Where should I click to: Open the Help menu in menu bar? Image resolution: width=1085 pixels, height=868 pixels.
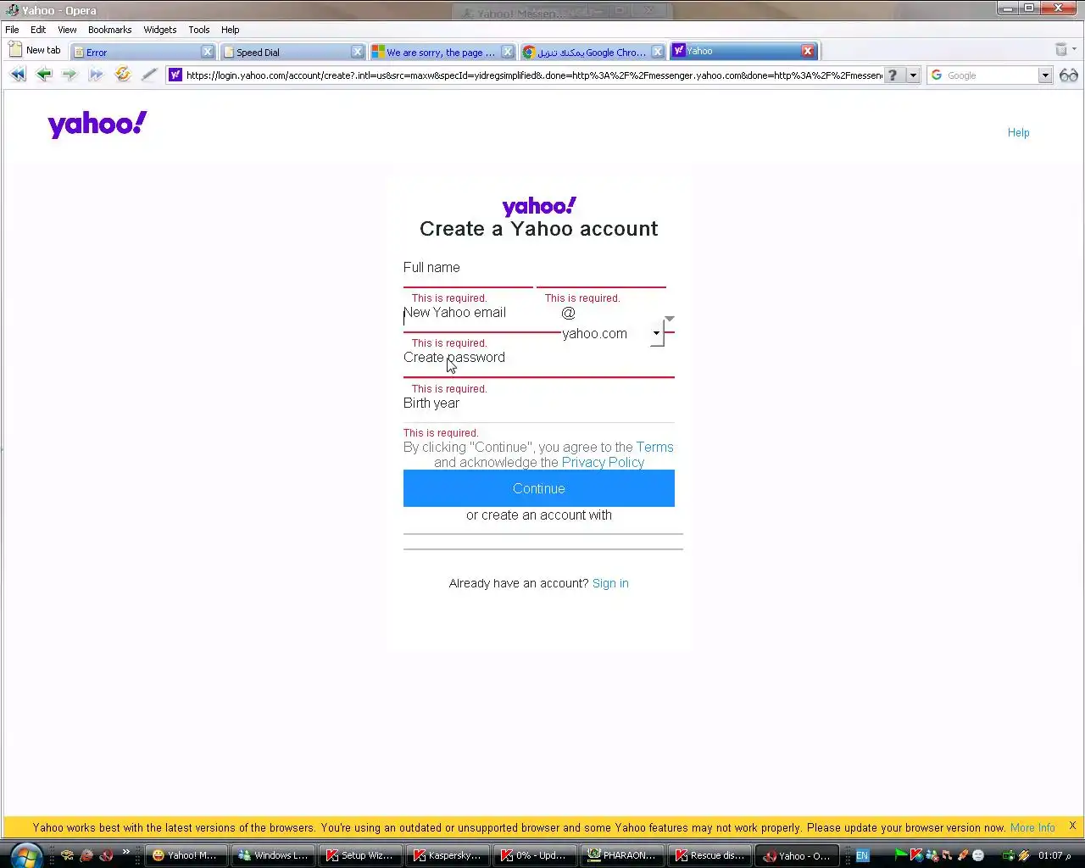coord(231,30)
